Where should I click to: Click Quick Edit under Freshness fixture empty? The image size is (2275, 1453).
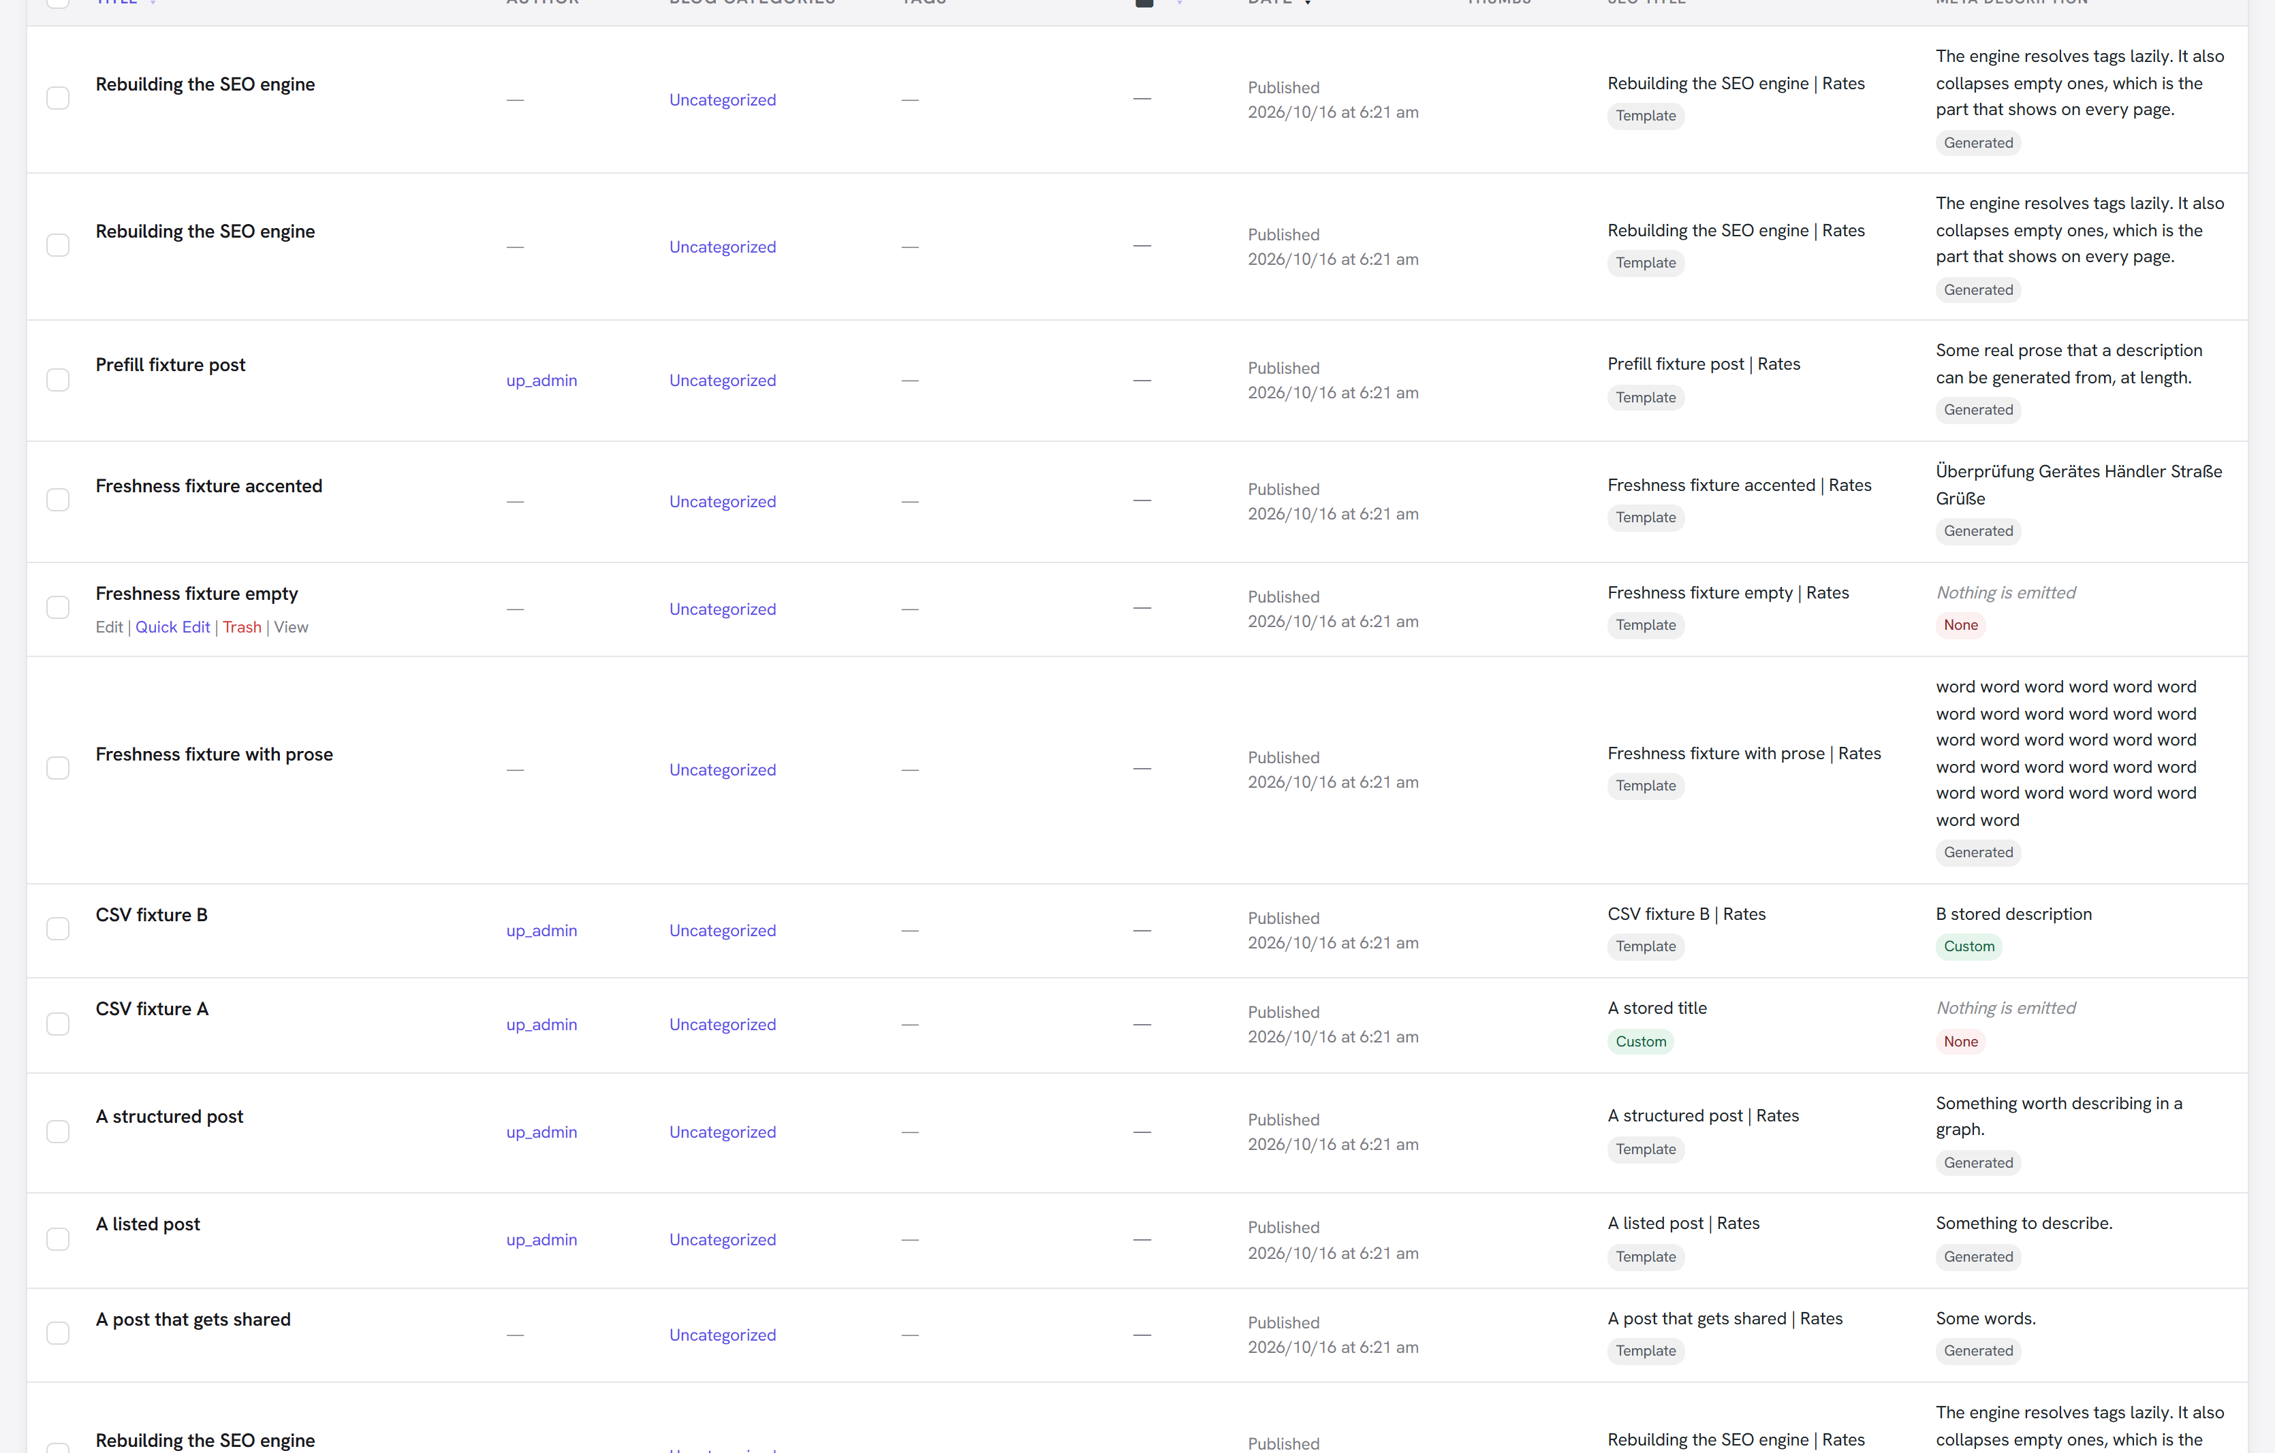point(173,627)
